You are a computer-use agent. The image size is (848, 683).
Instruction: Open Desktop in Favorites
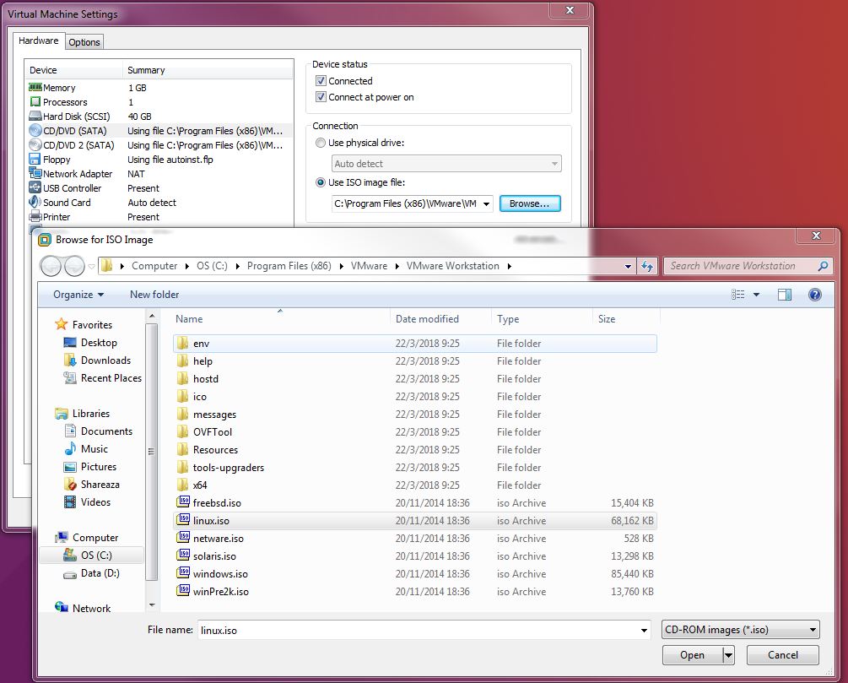[x=99, y=343]
